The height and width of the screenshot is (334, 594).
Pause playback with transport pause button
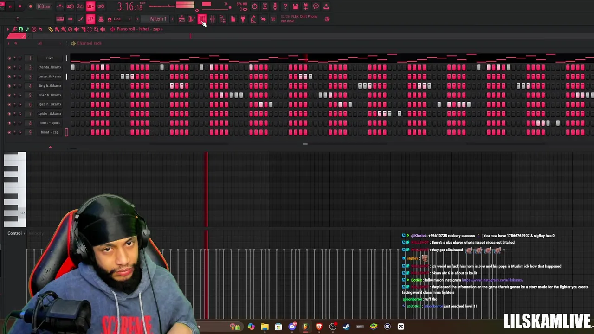pos(10,6)
